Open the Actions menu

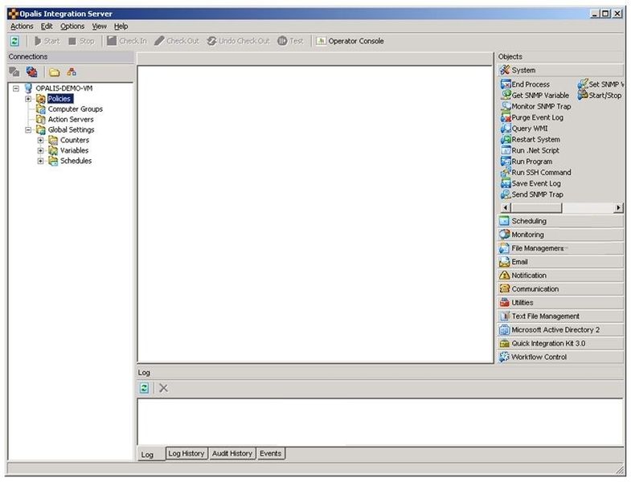click(x=22, y=27)
